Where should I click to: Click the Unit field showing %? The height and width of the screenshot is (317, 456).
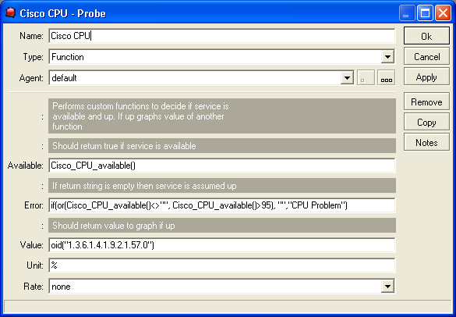pos(222,265)
